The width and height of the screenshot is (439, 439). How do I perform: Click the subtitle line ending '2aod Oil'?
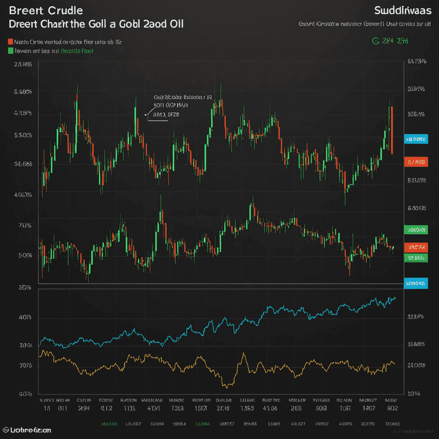96,24
